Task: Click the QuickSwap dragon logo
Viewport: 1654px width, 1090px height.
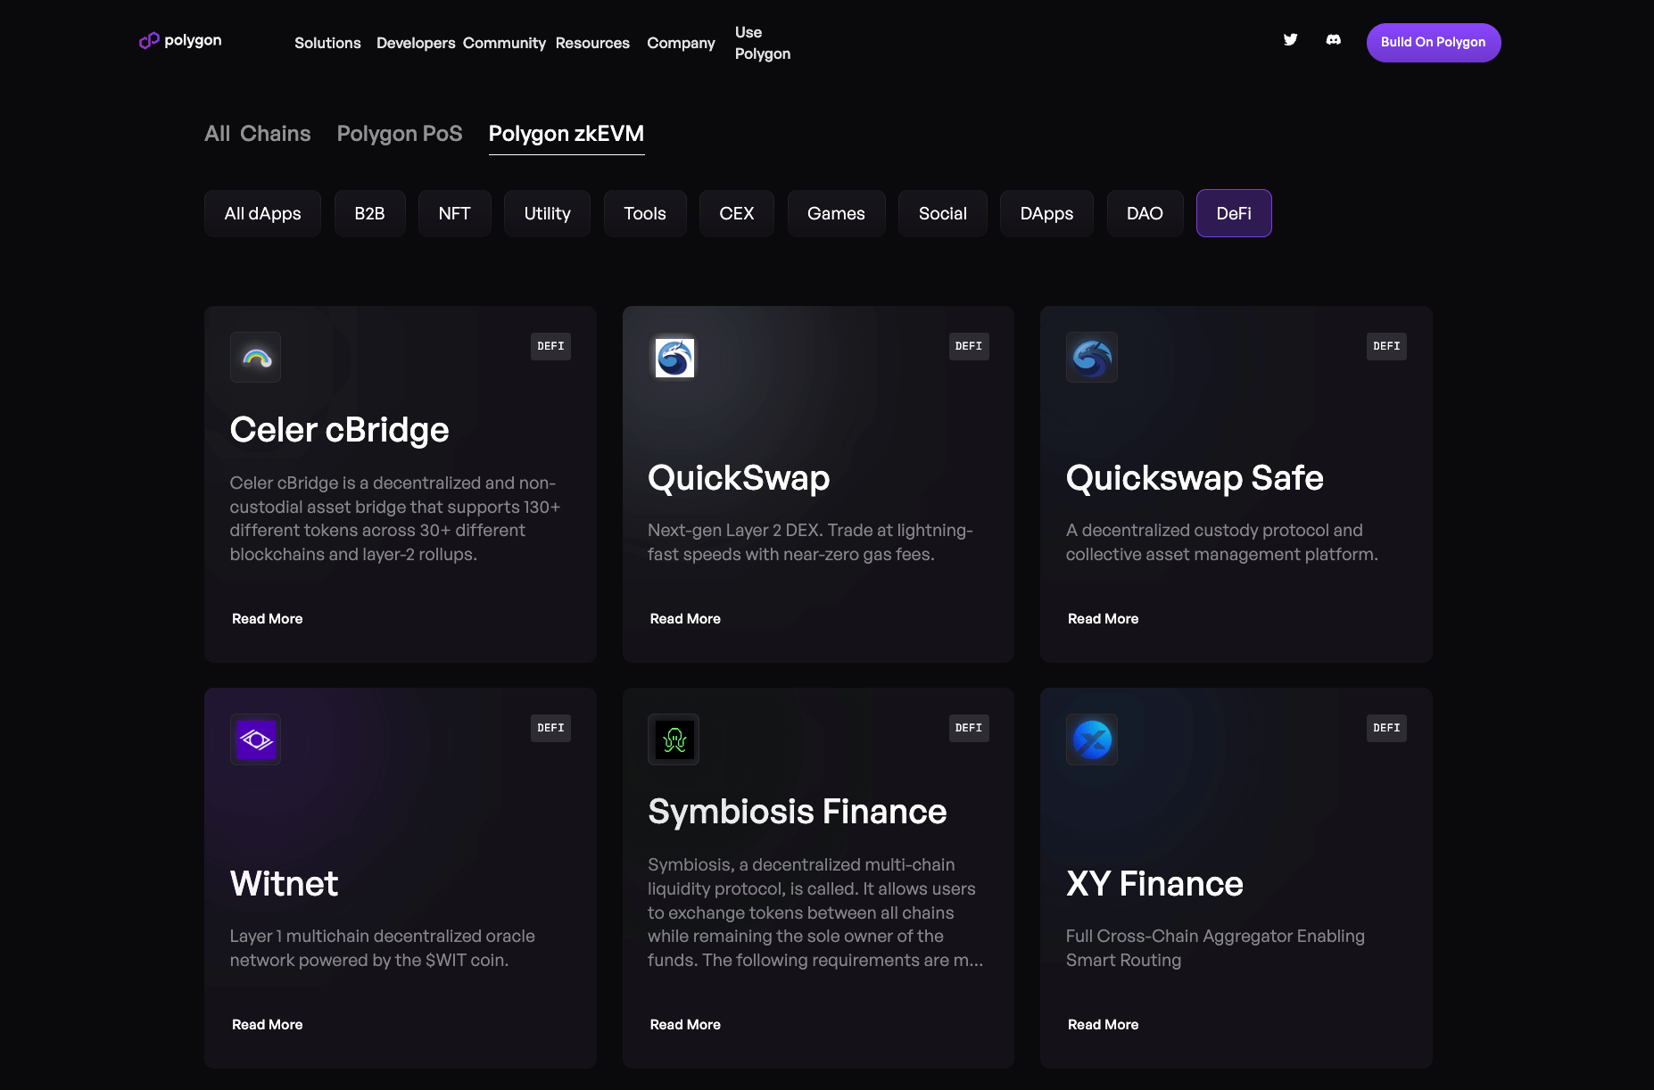Action: pyautogui.click(x=674, y=357)
